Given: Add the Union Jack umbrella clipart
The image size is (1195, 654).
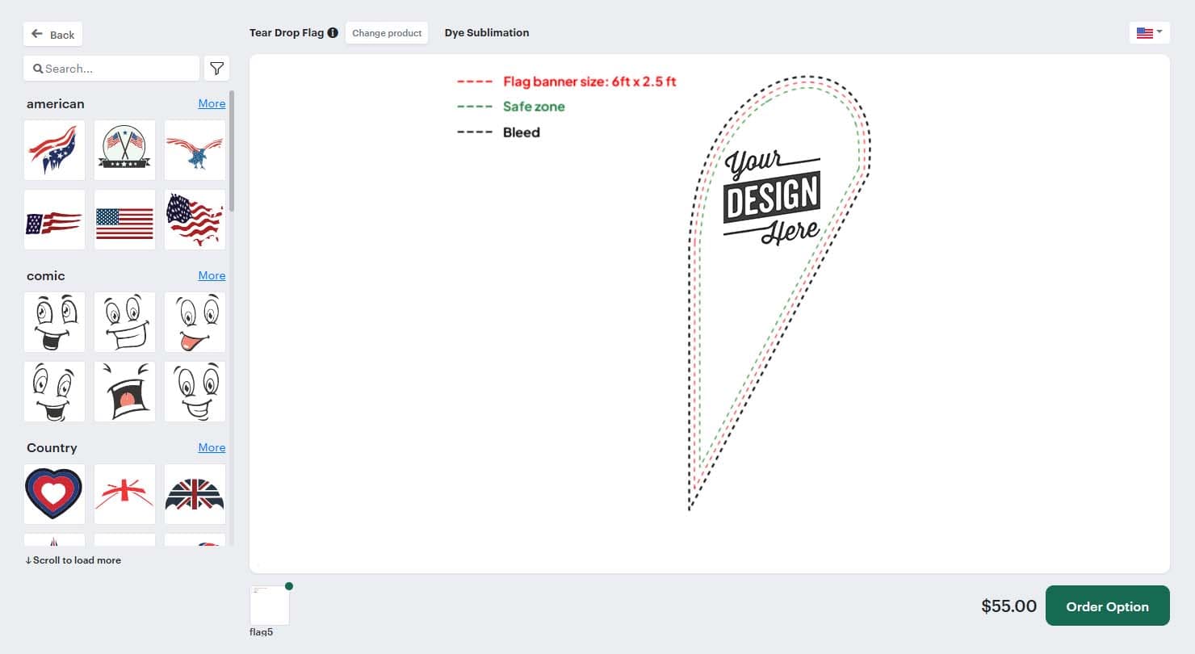Looking at the screenshot, I should tap(195, 493).
